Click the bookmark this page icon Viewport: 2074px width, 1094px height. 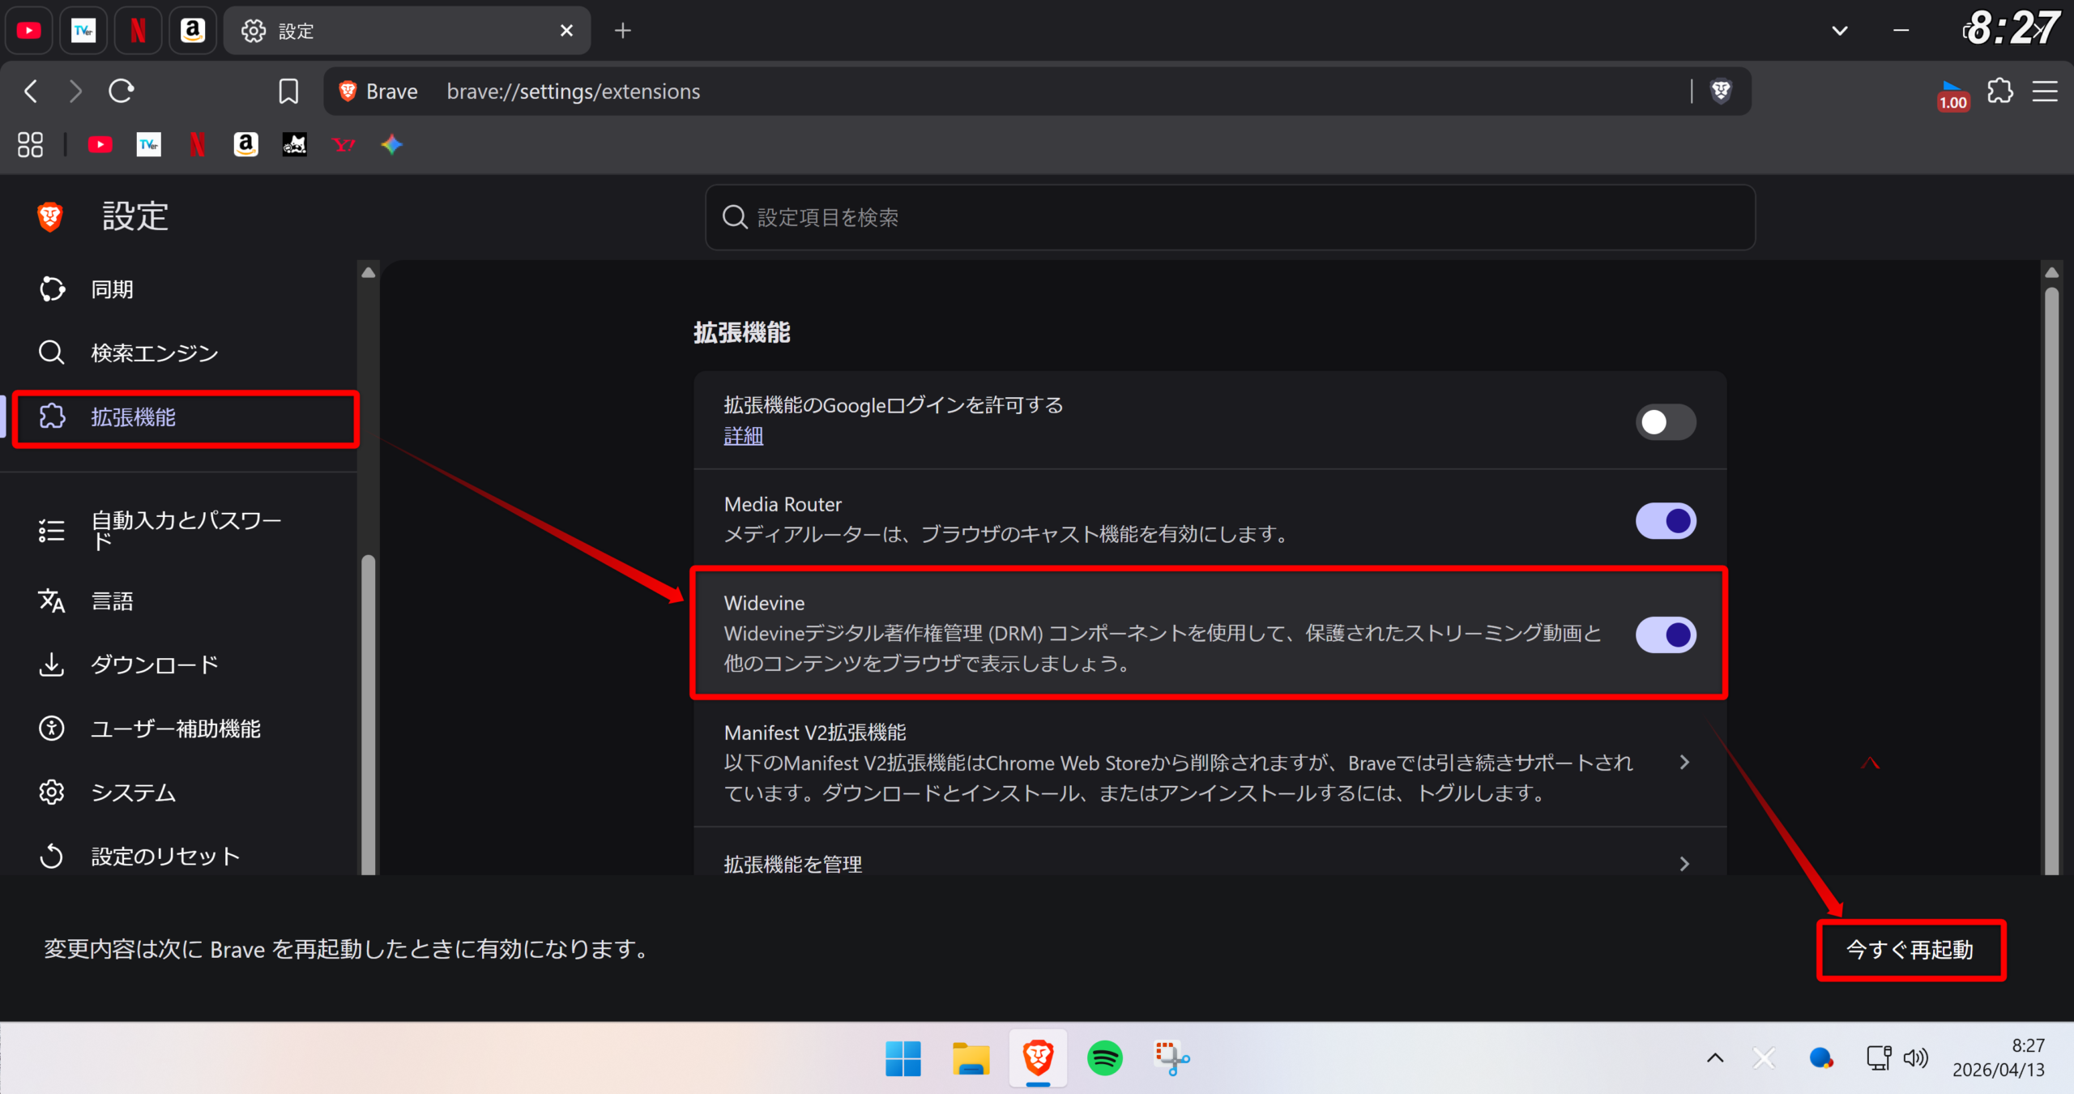288,91
